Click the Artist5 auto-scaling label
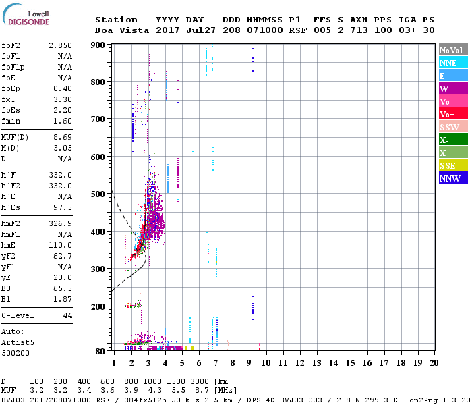 18,343
